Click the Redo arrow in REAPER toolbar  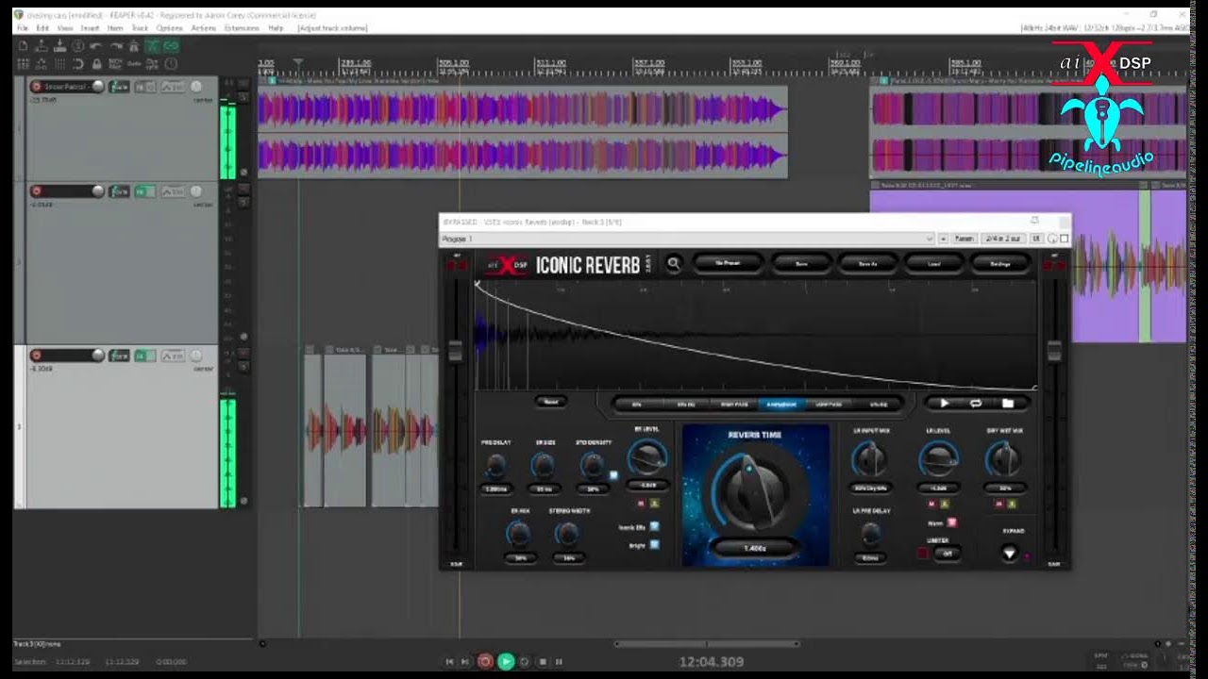click(x=116, y=46)
